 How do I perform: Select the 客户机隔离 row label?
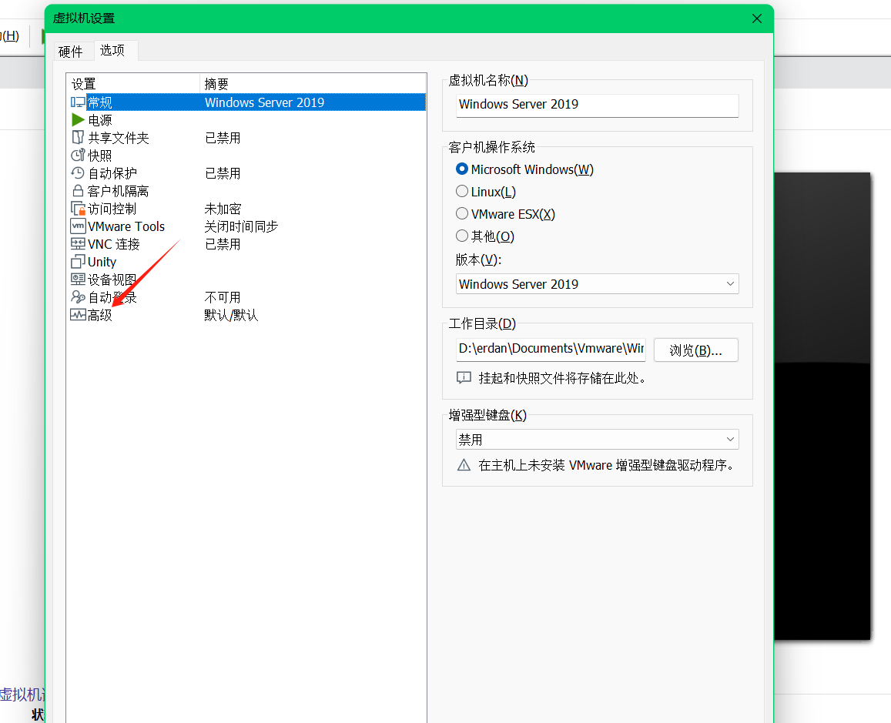118,191
